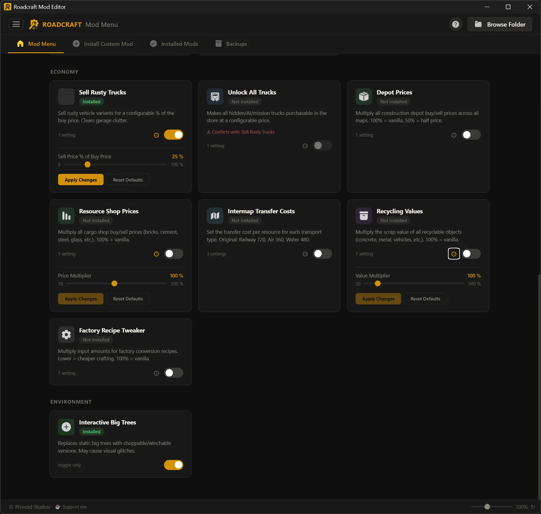Open the hamburger sidebar menu
Image resolution: width=541 pixels, height=514 pixels.
click(16, 24)
